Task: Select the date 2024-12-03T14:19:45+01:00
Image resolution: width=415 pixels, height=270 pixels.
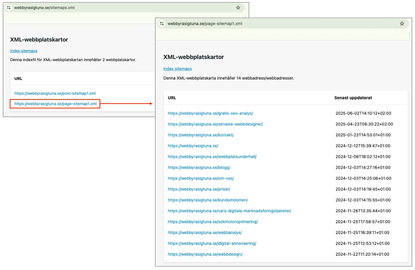Action: point(363,189)
